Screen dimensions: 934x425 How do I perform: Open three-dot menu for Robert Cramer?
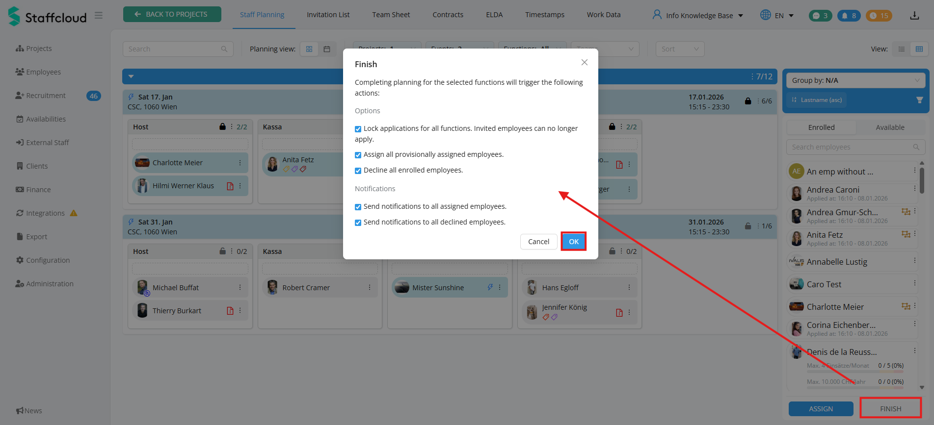pos(370,288)
